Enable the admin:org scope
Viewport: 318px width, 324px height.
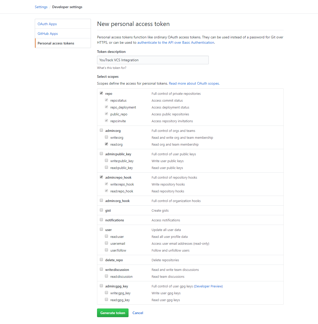tap(101, 130)
